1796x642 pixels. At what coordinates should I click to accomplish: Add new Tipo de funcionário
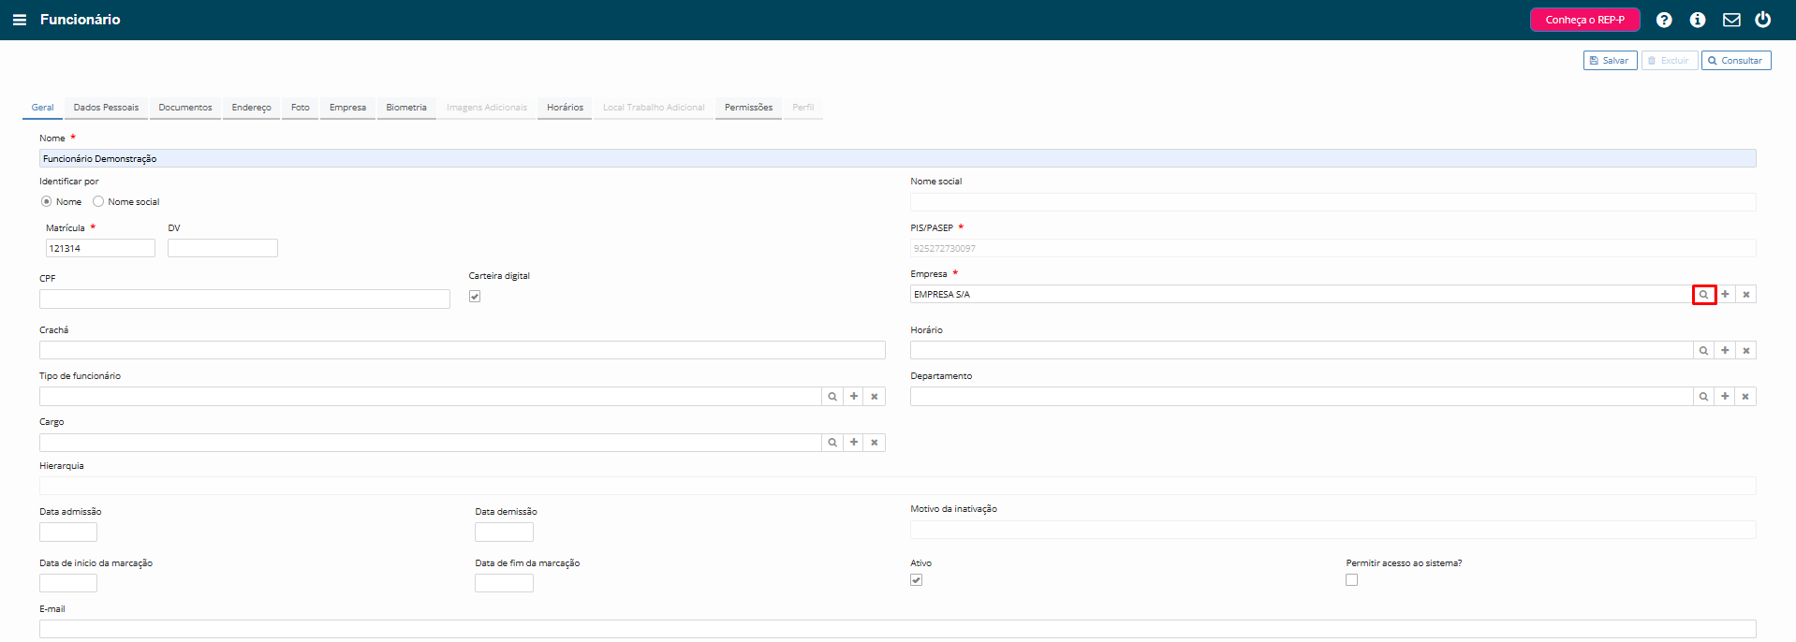[x=854, y=397]
